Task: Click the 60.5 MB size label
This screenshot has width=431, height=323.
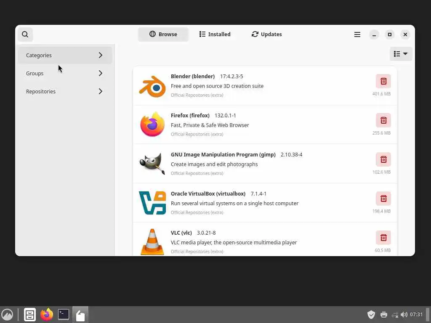Action: [383, 251]
